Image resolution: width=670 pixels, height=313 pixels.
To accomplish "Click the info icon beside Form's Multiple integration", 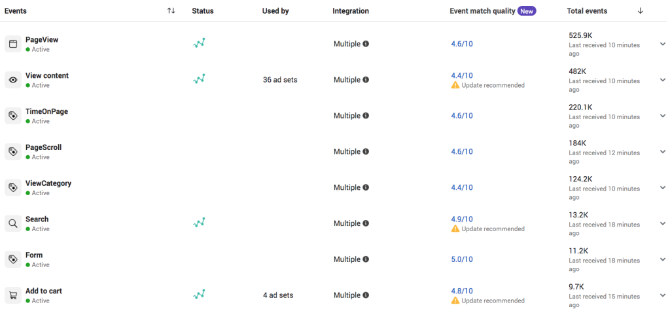I will click(x=366, y=259).
